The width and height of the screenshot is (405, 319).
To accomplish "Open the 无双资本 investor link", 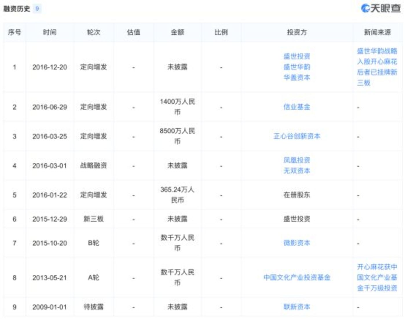I will (297, 171).
